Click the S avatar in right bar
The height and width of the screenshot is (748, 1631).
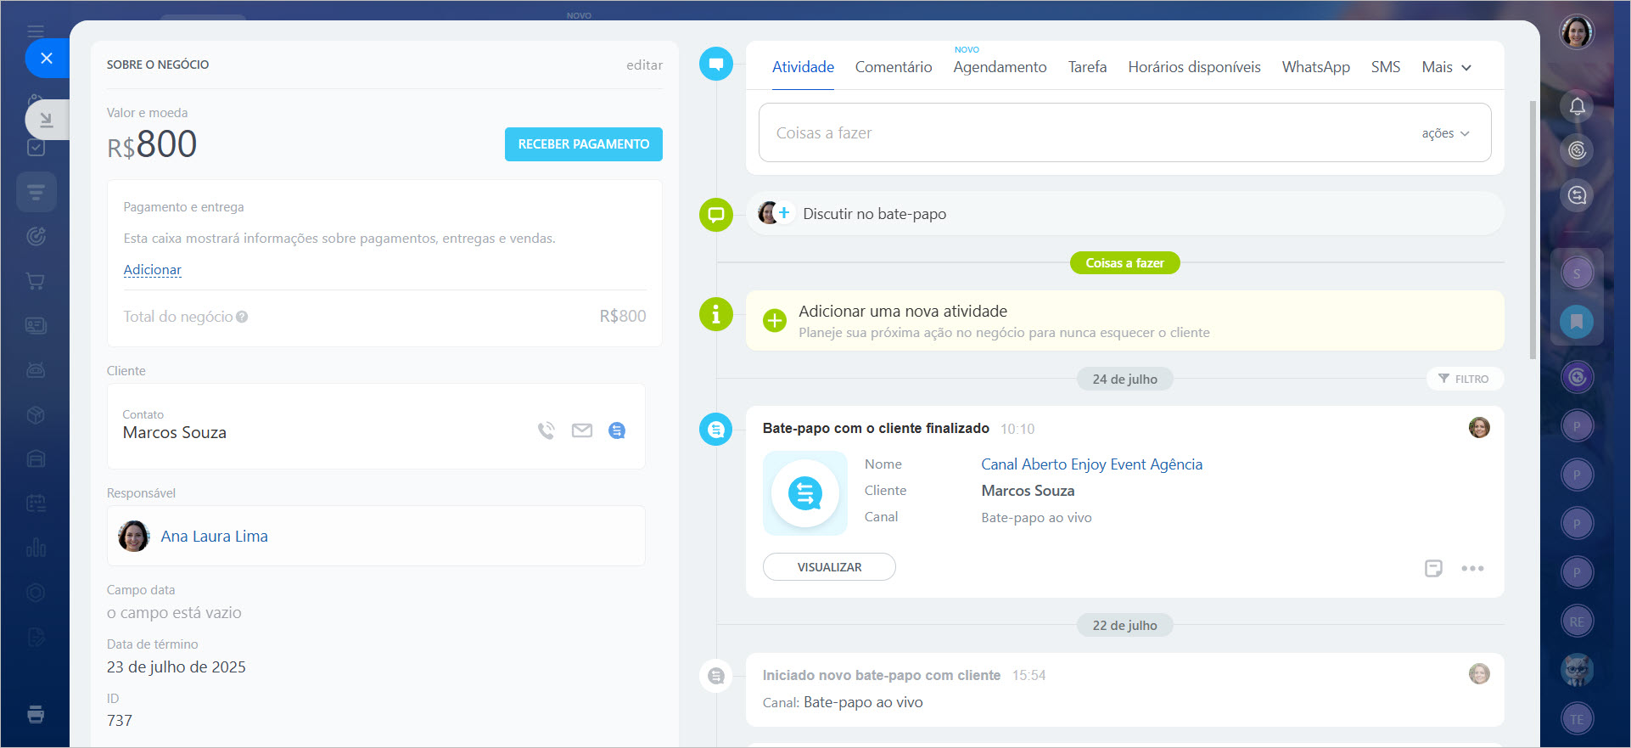pos(1577,273)
